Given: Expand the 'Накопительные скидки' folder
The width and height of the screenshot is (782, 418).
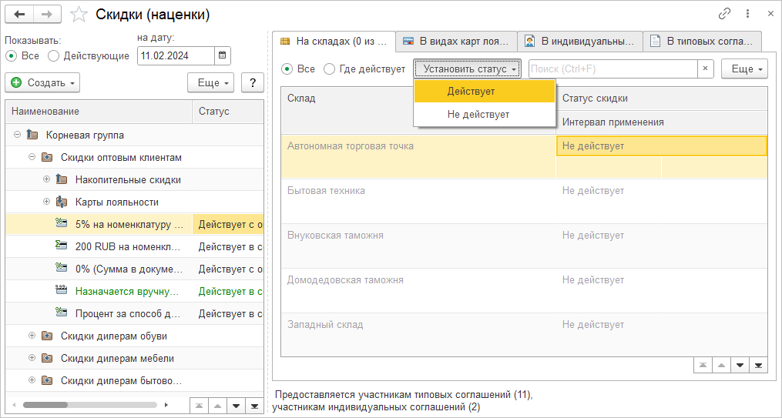Looking at the screenshot, I should 46,179.
